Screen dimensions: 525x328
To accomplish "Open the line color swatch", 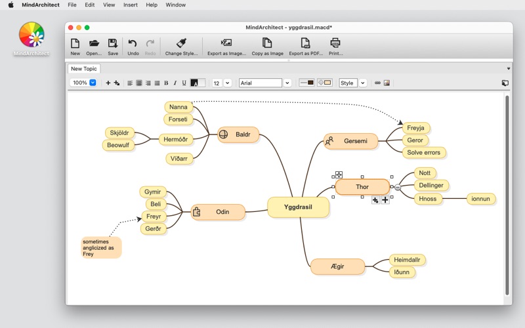I will 306,83.
